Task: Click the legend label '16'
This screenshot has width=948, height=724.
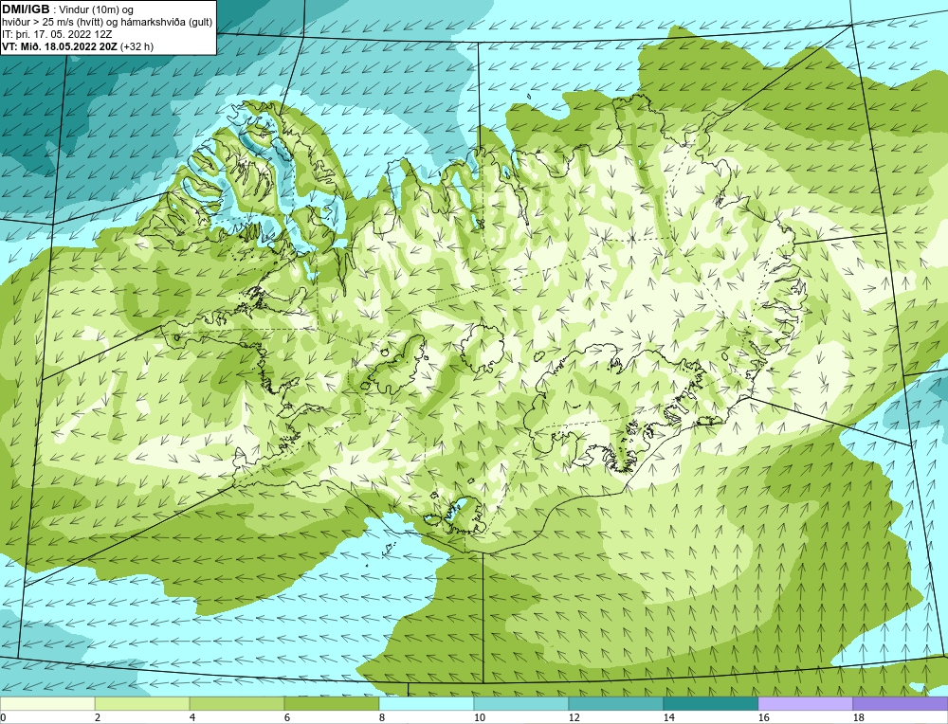Action: [x=763, y=718]
